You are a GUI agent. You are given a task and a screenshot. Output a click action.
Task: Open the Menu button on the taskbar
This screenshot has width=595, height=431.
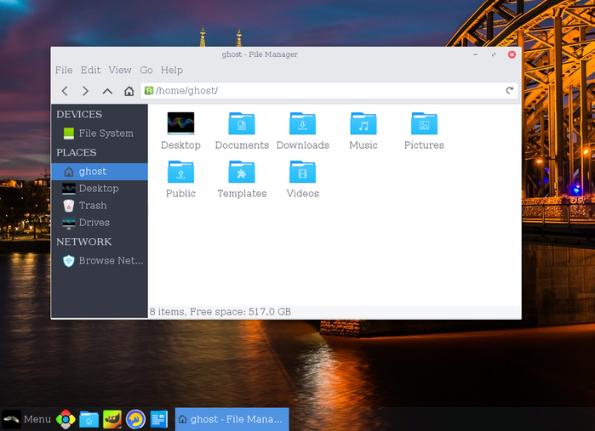pos(27,419)
